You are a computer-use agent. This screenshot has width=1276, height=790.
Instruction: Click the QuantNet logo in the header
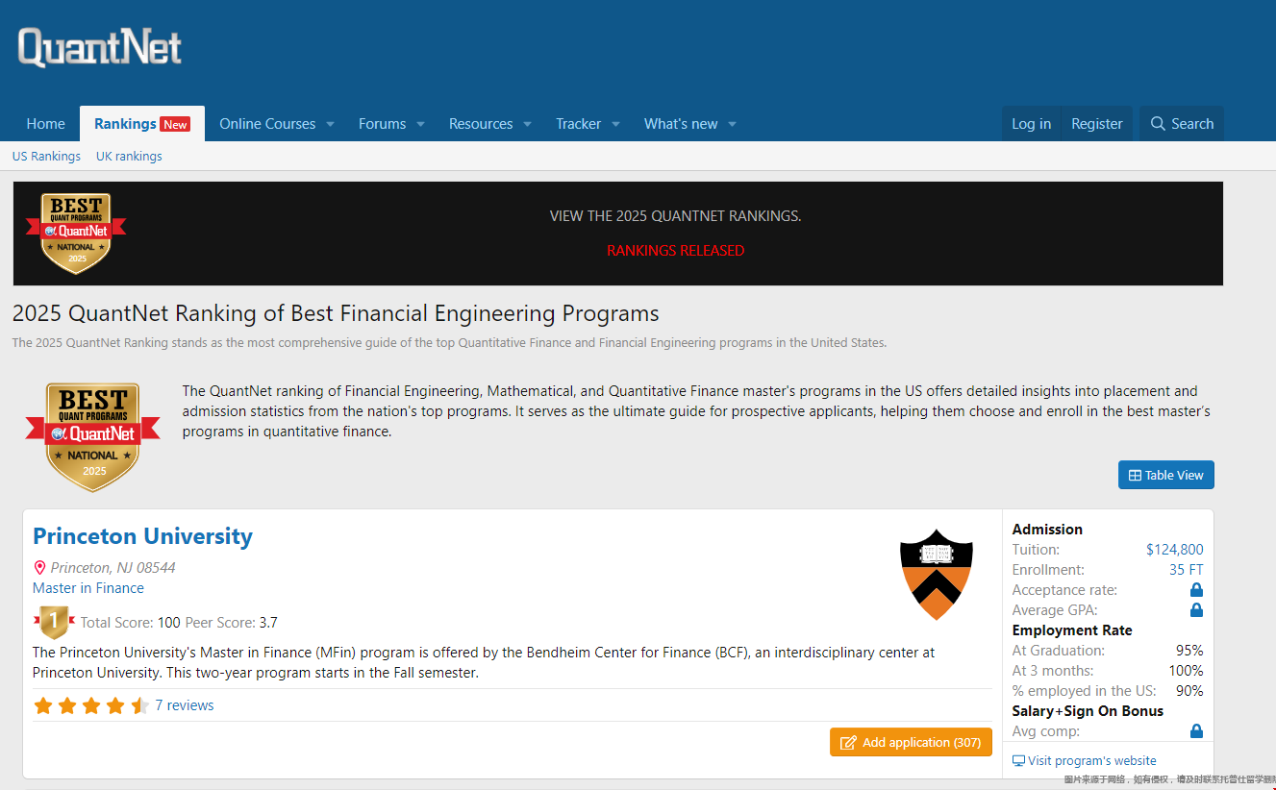[x=99, y=48]
